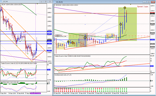Click the chart icon in the _GC,H4 title bar
This screenshot has width=156, height=96.
[1, 2]
